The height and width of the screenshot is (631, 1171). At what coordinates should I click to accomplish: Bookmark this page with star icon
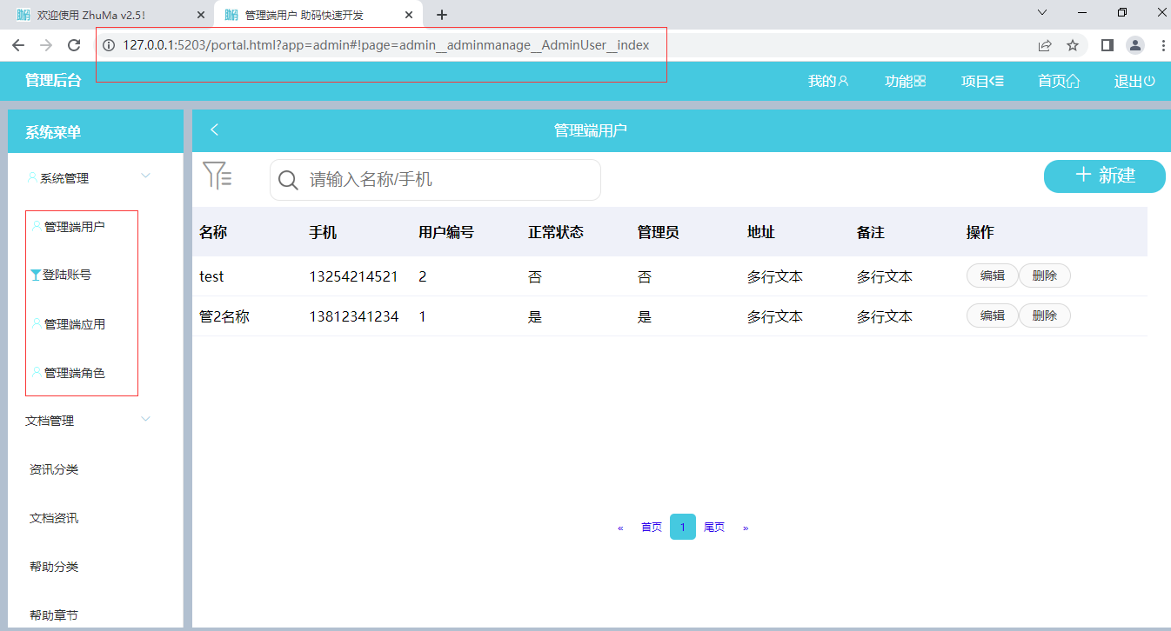[x=1073, y=45]
